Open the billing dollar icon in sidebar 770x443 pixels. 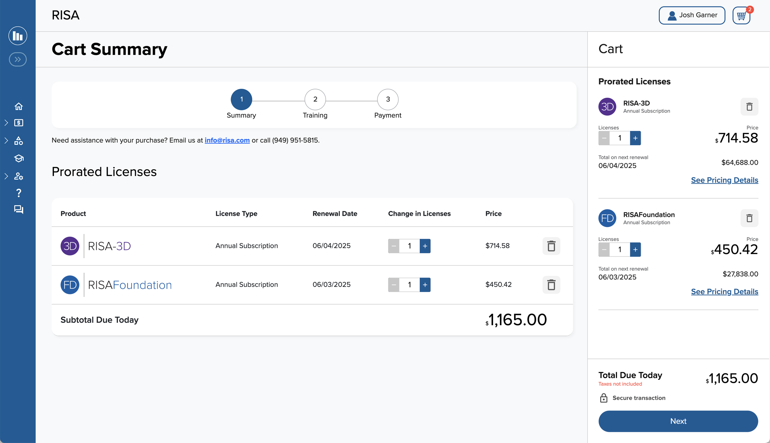19,123
